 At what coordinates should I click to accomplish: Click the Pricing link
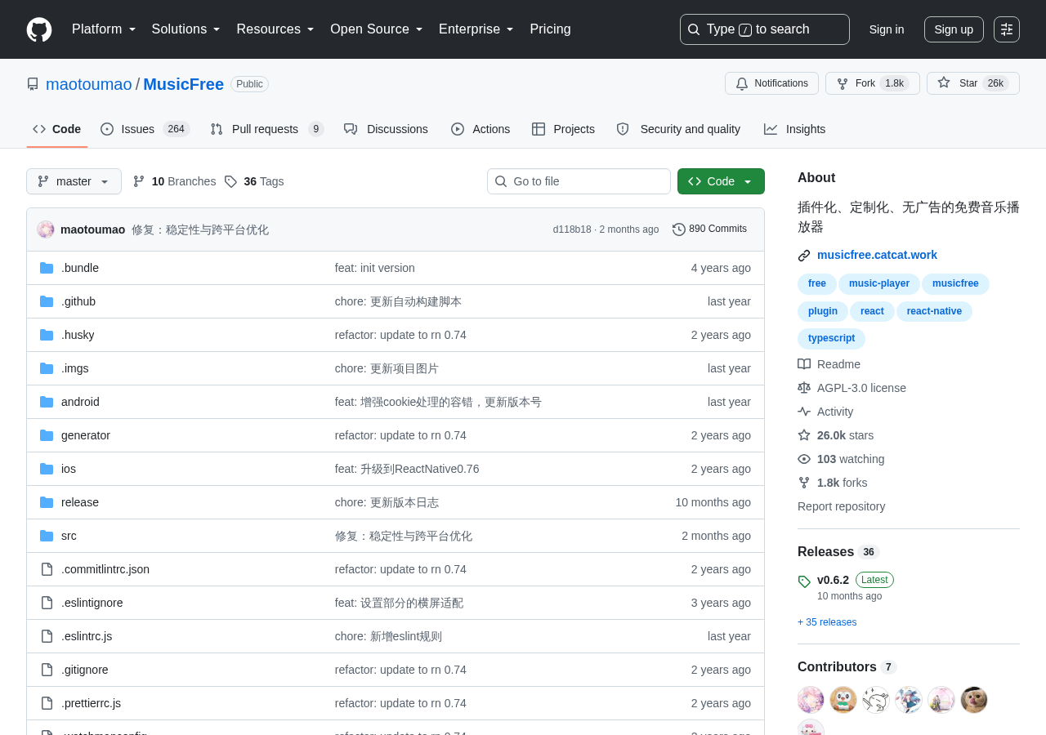551,29
